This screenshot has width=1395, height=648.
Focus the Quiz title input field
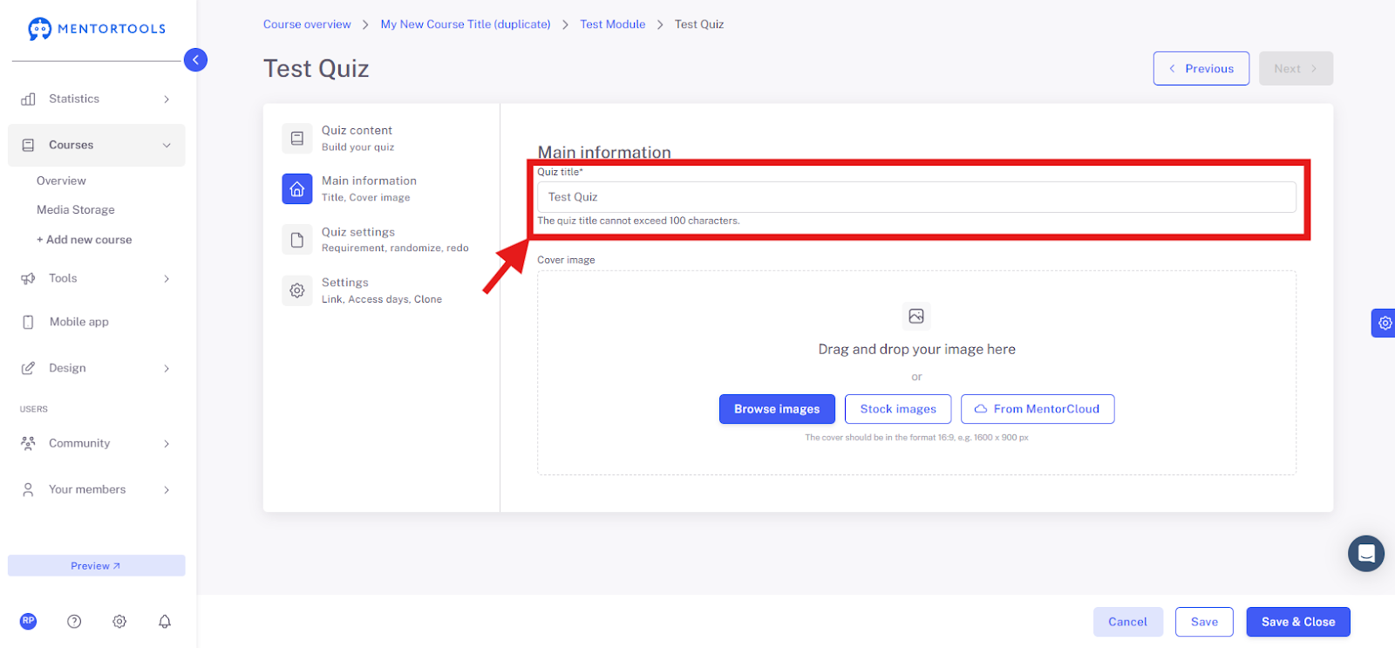coord(916,197)
